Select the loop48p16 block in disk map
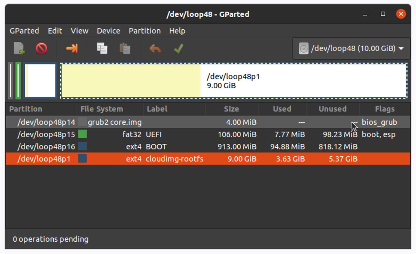Viewport: 416px width, 254px height. point(40,81)
